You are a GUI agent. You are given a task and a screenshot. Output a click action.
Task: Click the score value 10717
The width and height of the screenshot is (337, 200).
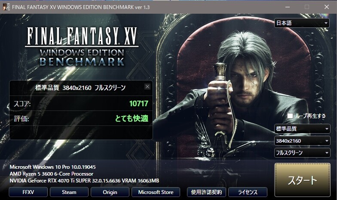(x=138, y=104)
